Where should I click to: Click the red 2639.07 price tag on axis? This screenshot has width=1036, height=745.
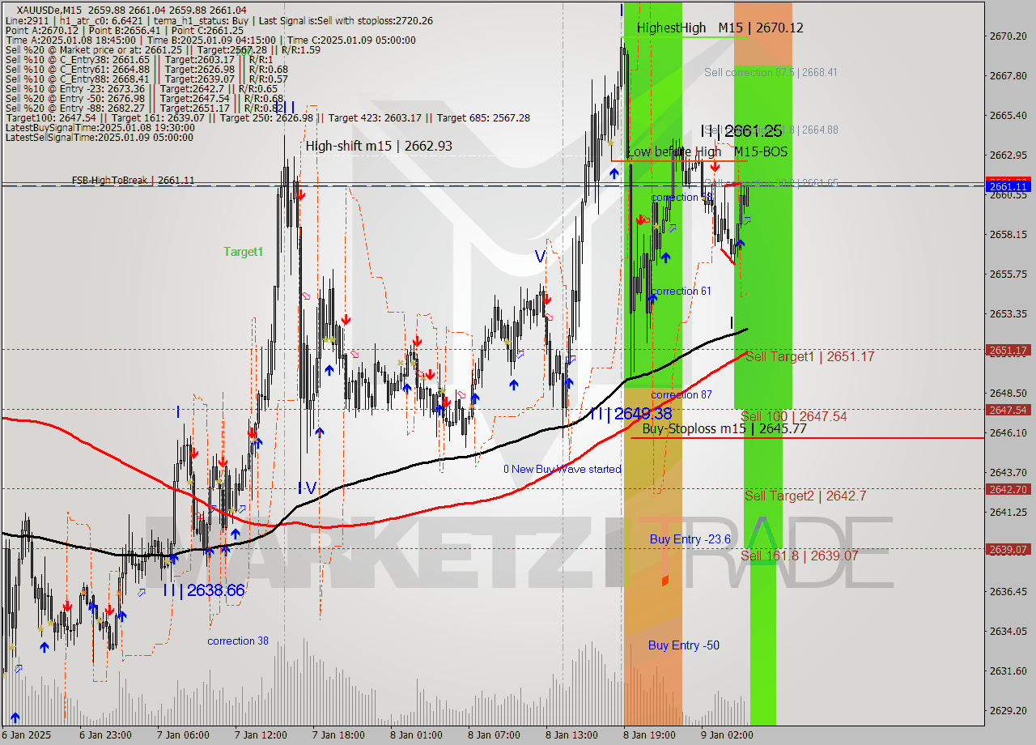coord(1008,549)
